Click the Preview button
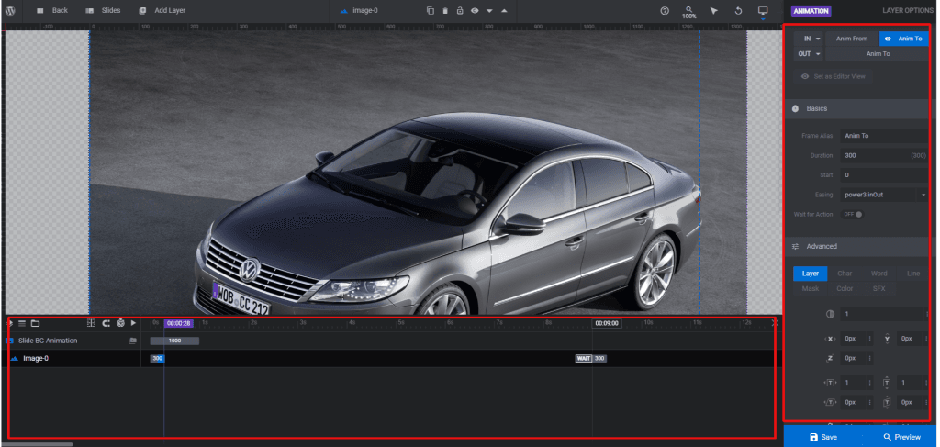Viewport: 940px width, 447px height. click(x=901, y=437)
